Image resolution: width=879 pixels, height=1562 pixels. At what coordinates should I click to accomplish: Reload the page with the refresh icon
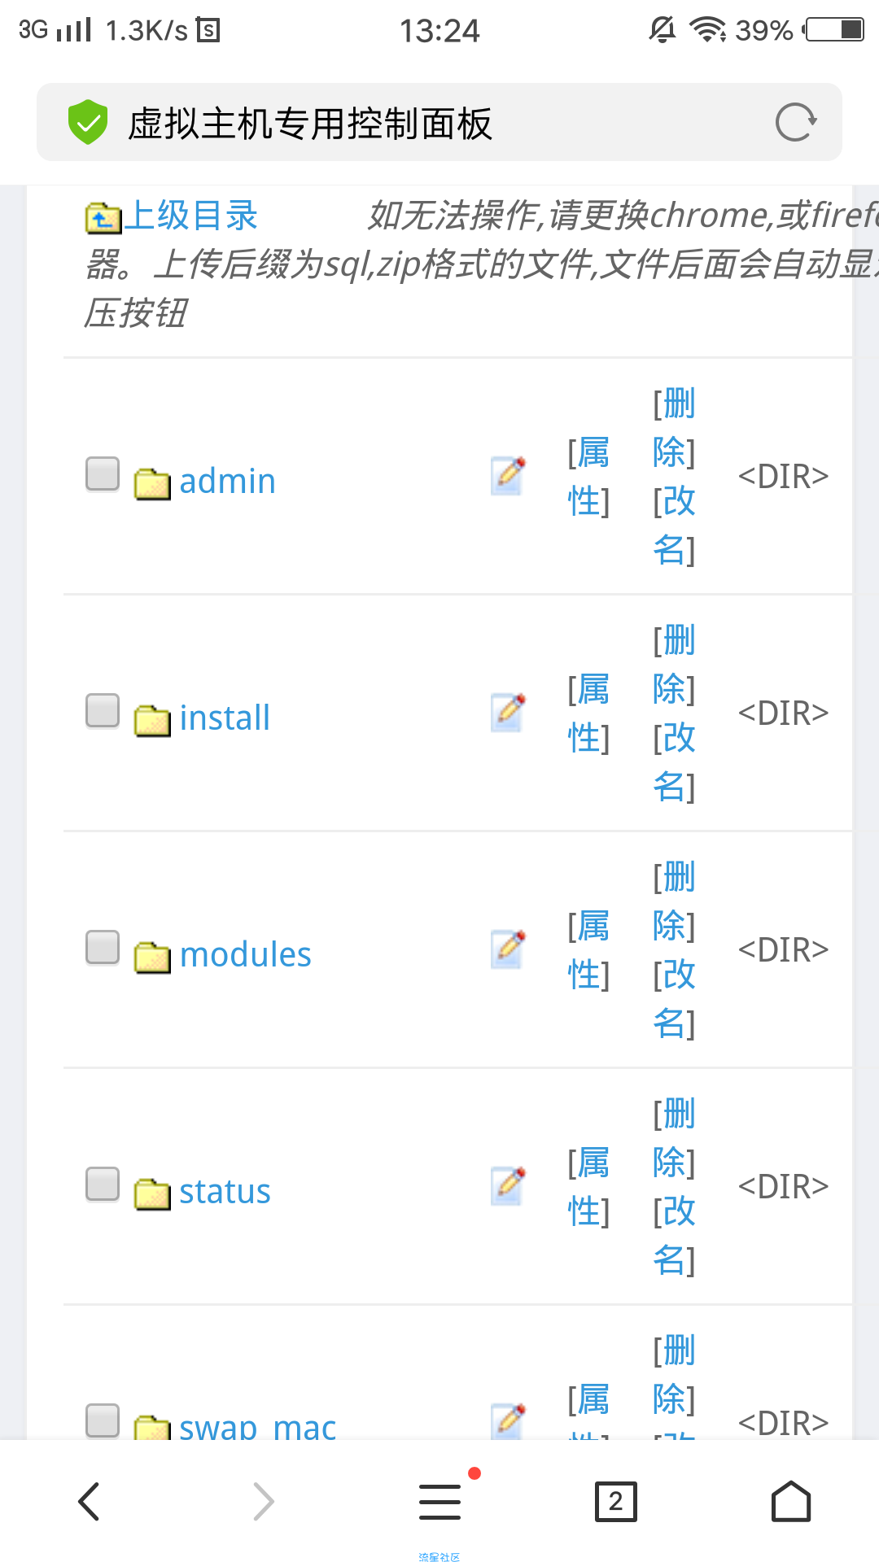[795, 123]
